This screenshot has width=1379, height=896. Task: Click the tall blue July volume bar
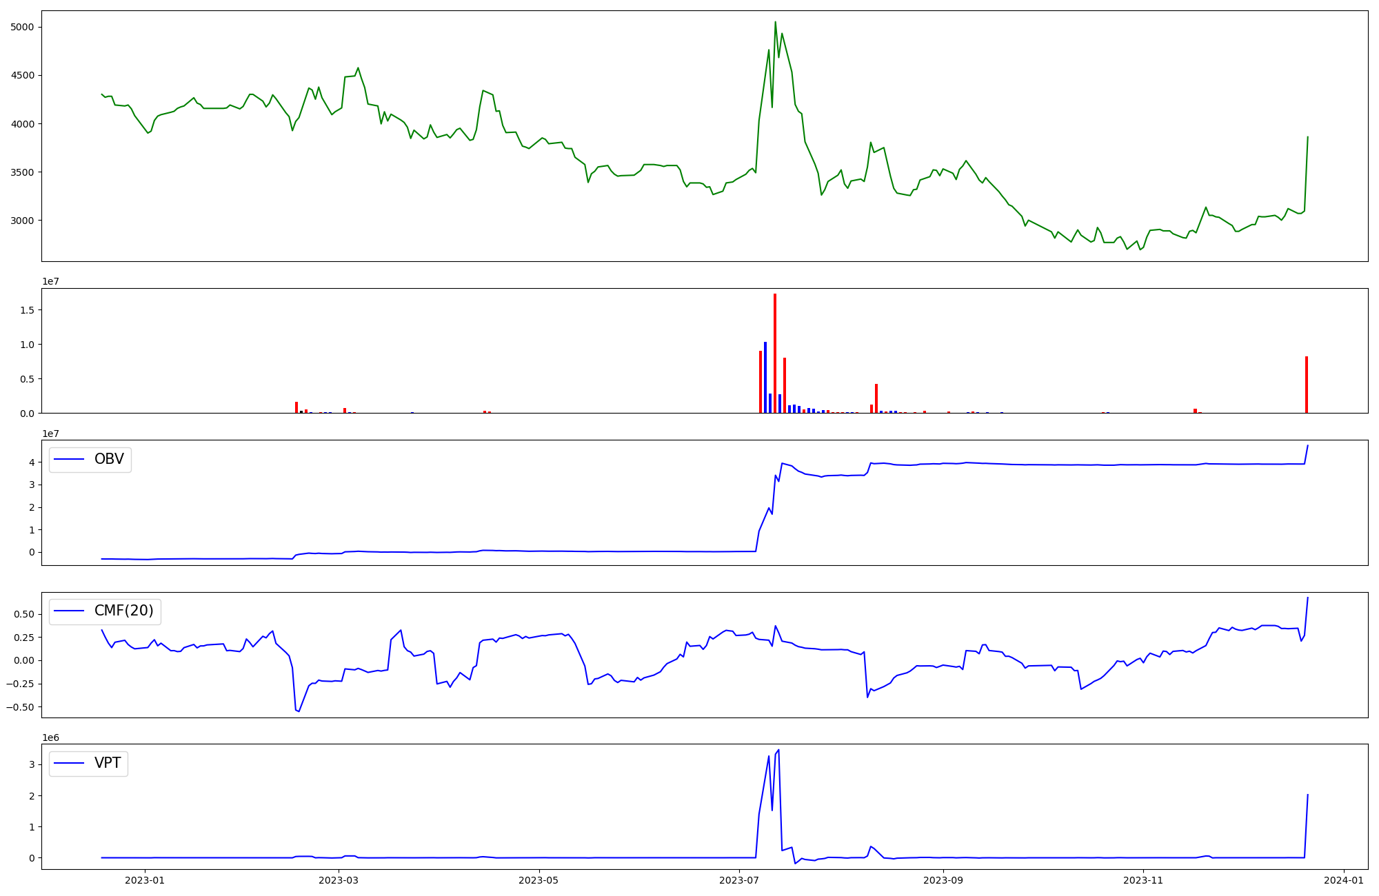click(x=765, y=377)
